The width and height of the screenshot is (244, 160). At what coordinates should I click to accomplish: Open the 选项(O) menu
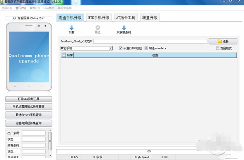(x=7, y=8)
